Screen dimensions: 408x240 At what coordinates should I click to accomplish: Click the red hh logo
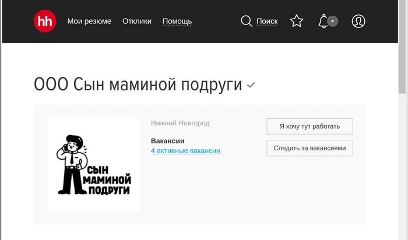pyautogui.click(x=45, y=21)
